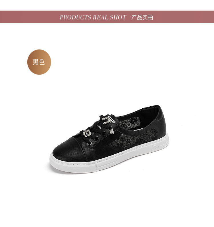Click the rhinestone letter charm on laces
214x227 pixels.
(87, 133)
